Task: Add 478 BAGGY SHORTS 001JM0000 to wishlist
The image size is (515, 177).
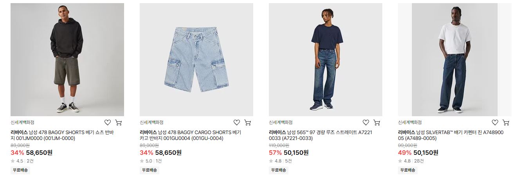Action: click(108, 122)
